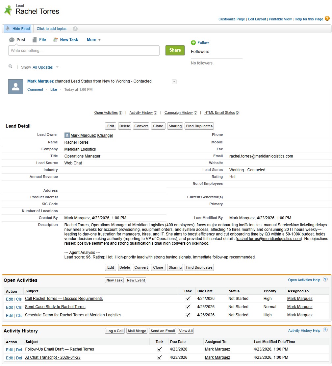This screenshot has width=332, height=366.
Task: Switch to the File tab
Action: [x=39, y=39]
